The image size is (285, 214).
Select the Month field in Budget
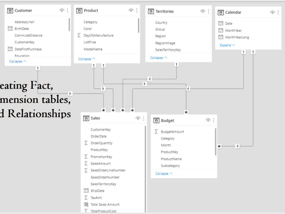click(x=166, y=145)
